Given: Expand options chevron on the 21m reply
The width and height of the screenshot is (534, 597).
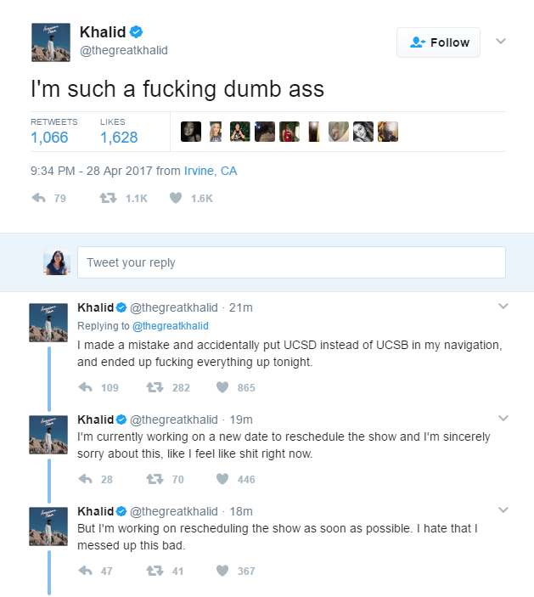Looking at the screenshot, I should 503,306.
